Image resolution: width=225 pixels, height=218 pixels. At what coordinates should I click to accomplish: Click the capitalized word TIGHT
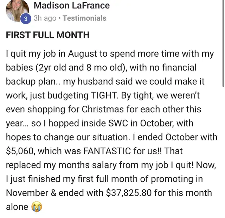pyautogui.click(x=104, y=95)
